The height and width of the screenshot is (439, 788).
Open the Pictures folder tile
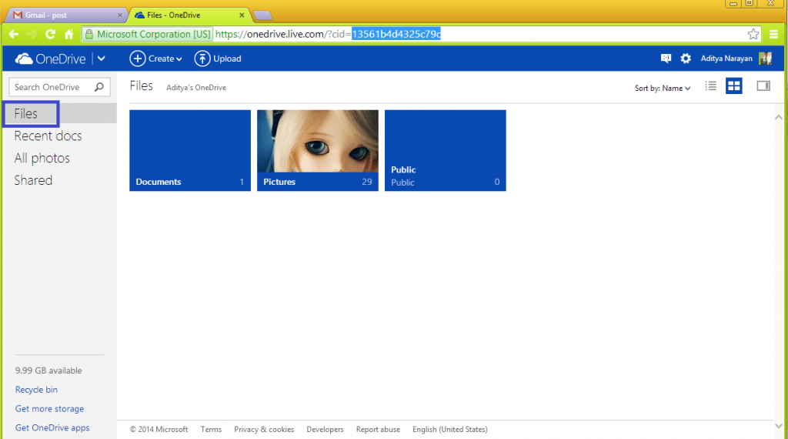coord(318,150)
